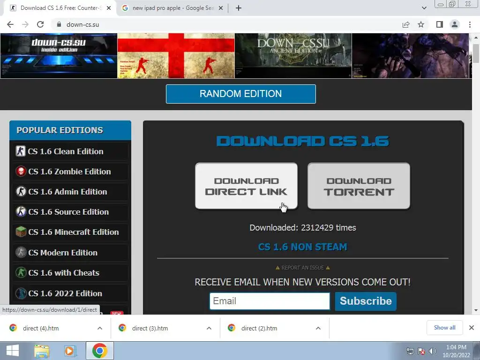
Task: Go back to previous page
Action: 10,24
